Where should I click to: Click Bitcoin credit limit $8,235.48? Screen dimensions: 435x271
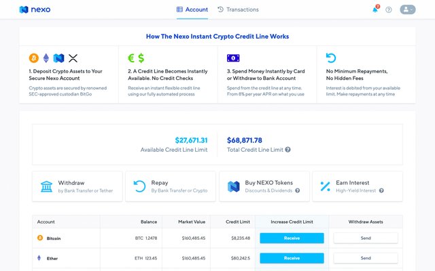pyautogui.click(x=241, y=238)
